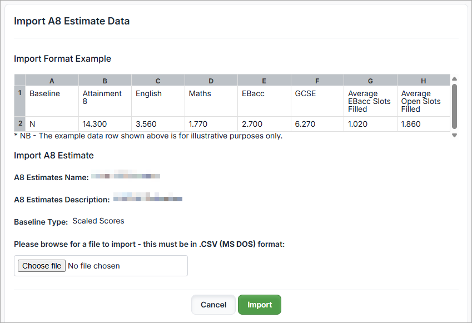Viewport: 472px width, 323px height.
Task: Click the Average EBacc Slots Filled cell
Action: pyautogui.click(x=370, y=101)
